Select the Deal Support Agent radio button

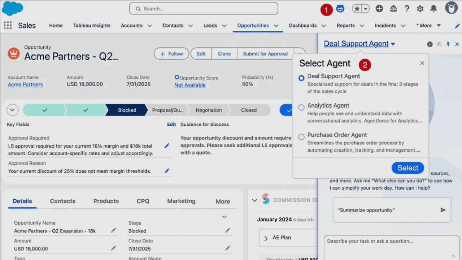click(x=301, y=78)
